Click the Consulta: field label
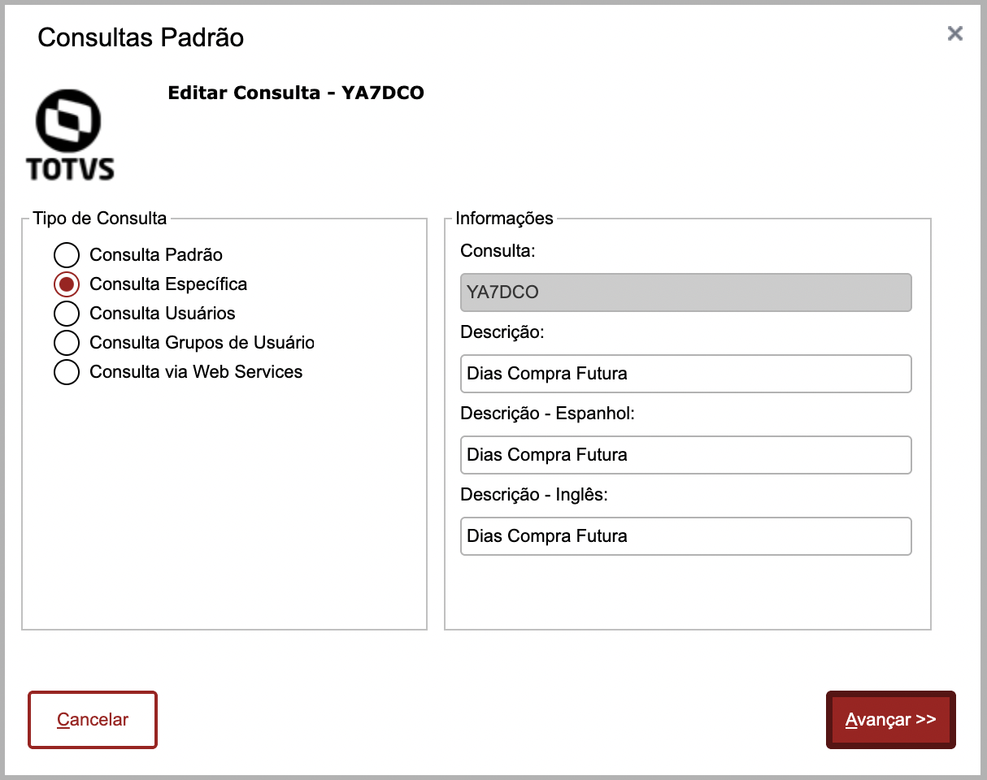The width and height of the screenshot is (987, 780). tap(498, 251)
